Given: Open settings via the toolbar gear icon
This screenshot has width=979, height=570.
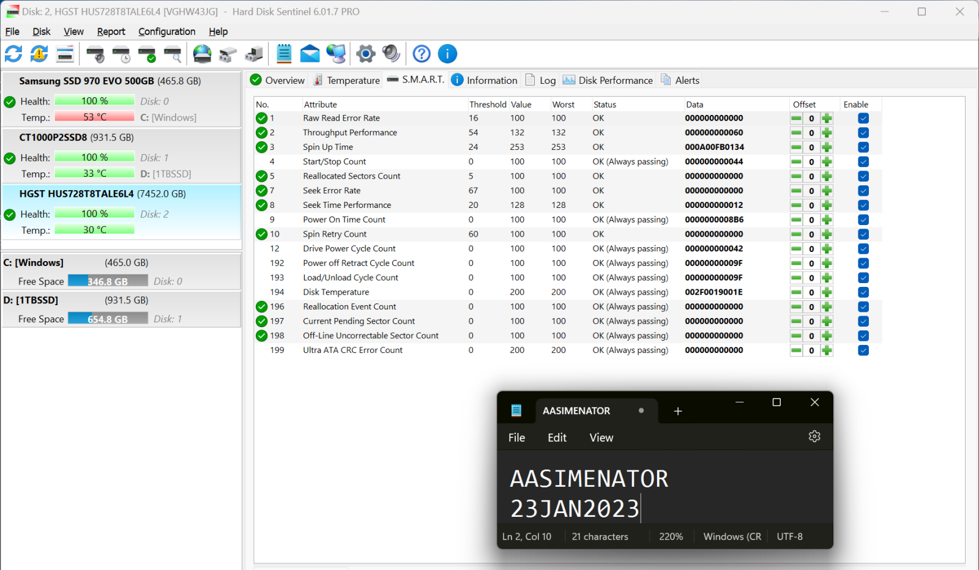Looking at the screenshot, I should [365, 54].
